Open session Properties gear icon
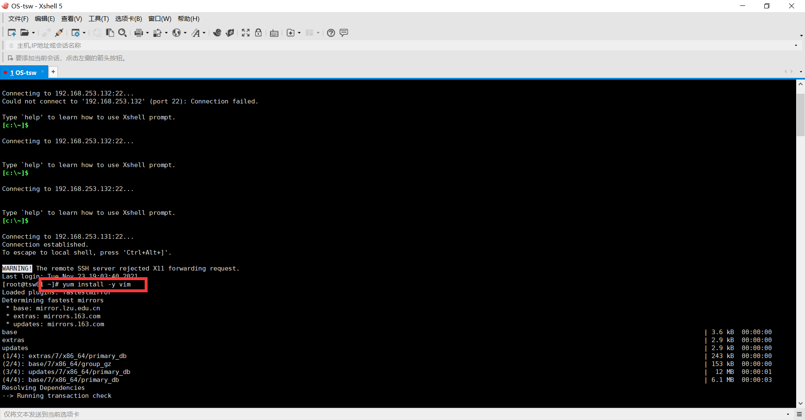Screen dimensions: 805x420 coord(75,33)
